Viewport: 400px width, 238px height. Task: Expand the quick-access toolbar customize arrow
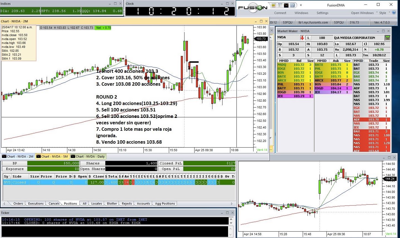tap(301, 5)
